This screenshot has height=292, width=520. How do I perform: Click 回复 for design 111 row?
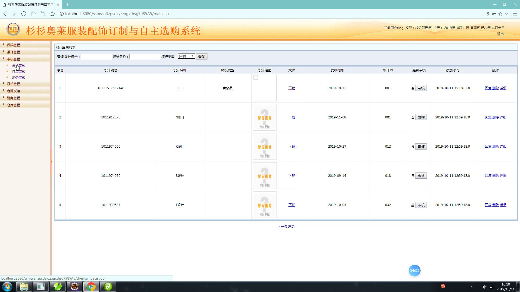(x=488, y=88)
